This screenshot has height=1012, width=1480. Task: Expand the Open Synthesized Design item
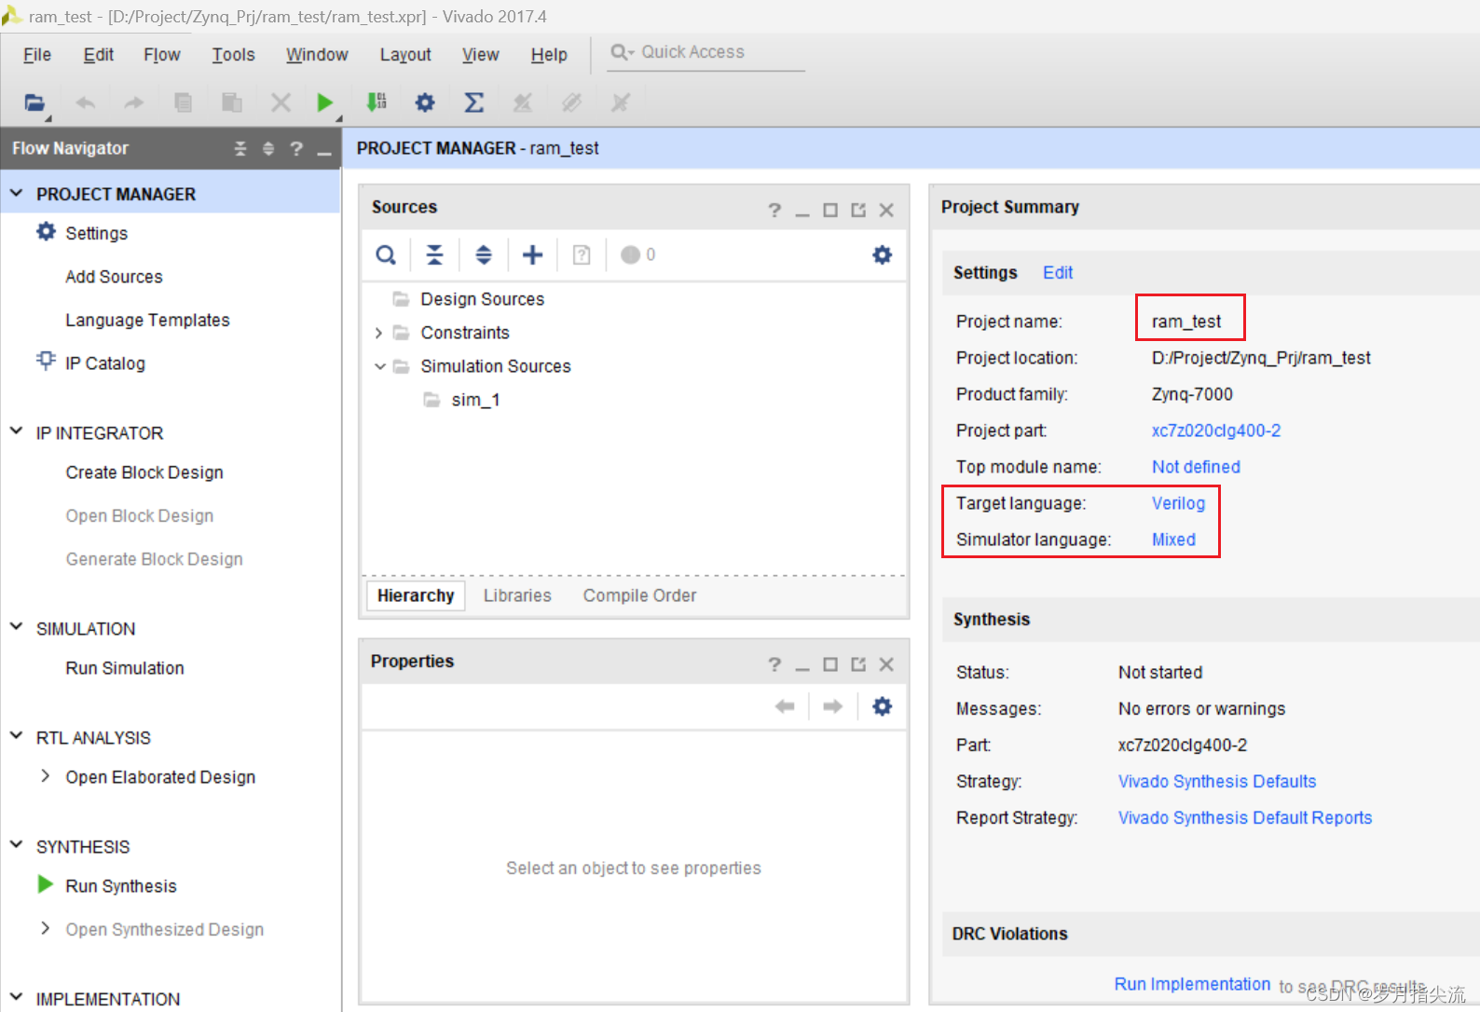(45, 928)
